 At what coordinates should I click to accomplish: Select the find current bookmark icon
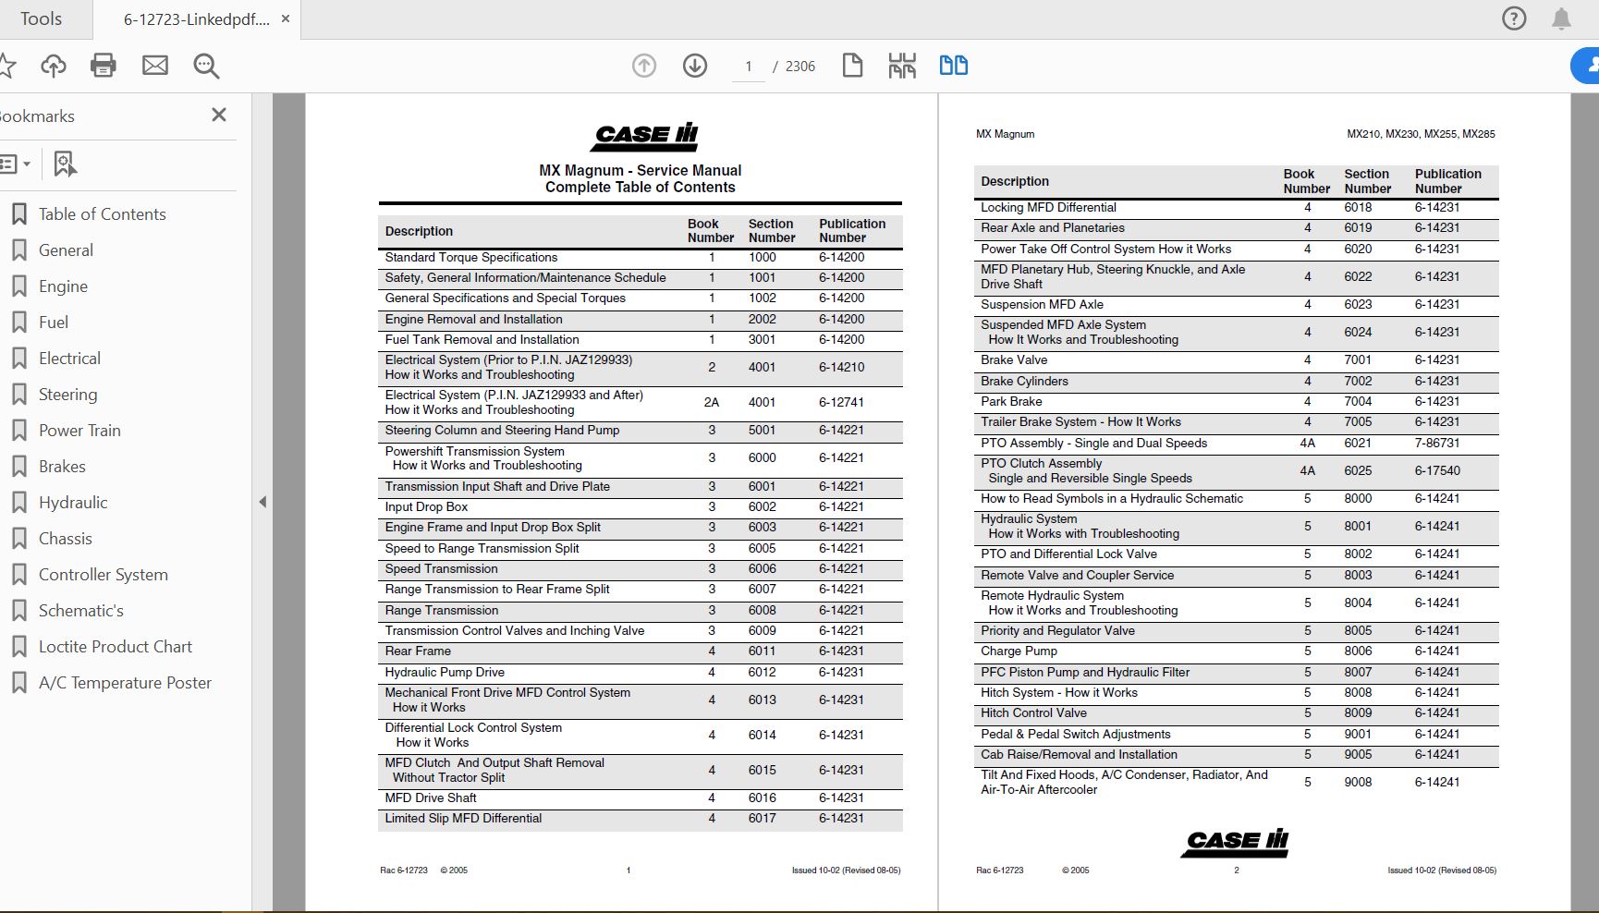pos(63,164)
